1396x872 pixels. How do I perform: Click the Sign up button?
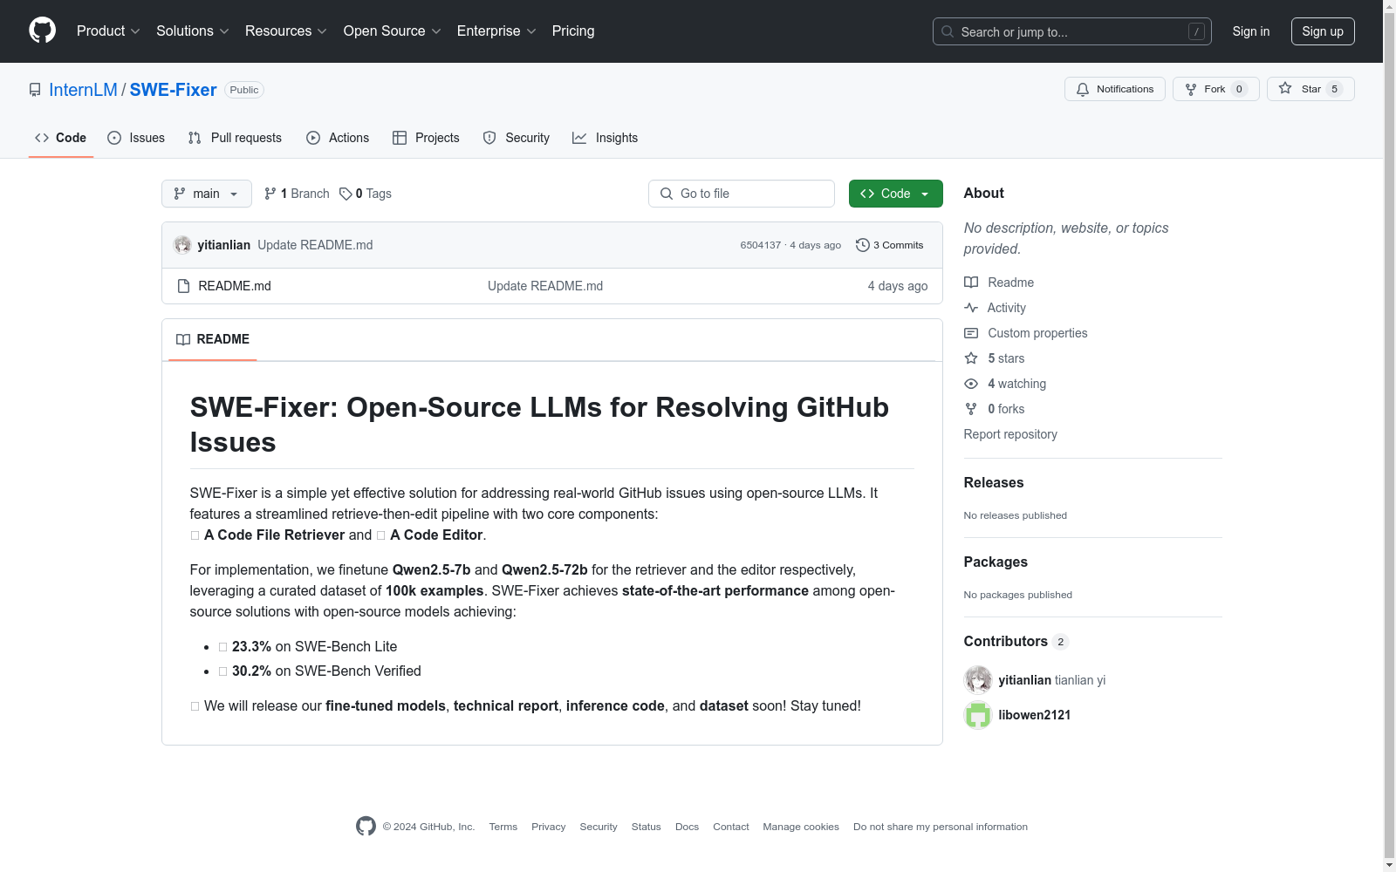click(1323, 31)
